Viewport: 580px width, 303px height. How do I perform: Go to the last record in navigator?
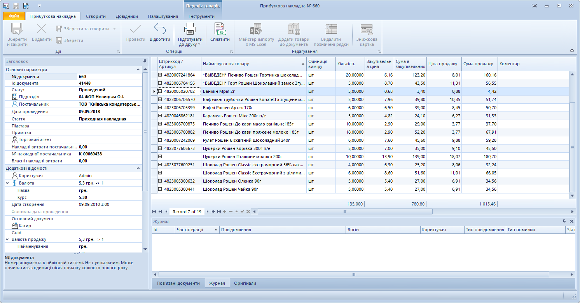(219, 212)
